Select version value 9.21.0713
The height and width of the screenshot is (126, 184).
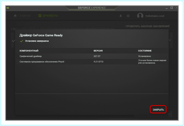pos(98,62)
